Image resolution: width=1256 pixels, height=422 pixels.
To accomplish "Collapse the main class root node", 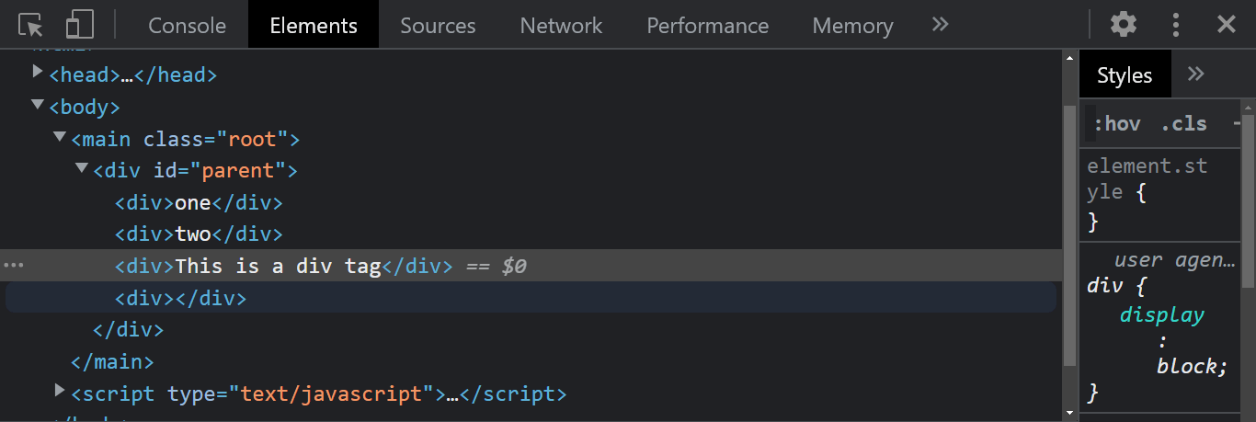I will (60, 137).
